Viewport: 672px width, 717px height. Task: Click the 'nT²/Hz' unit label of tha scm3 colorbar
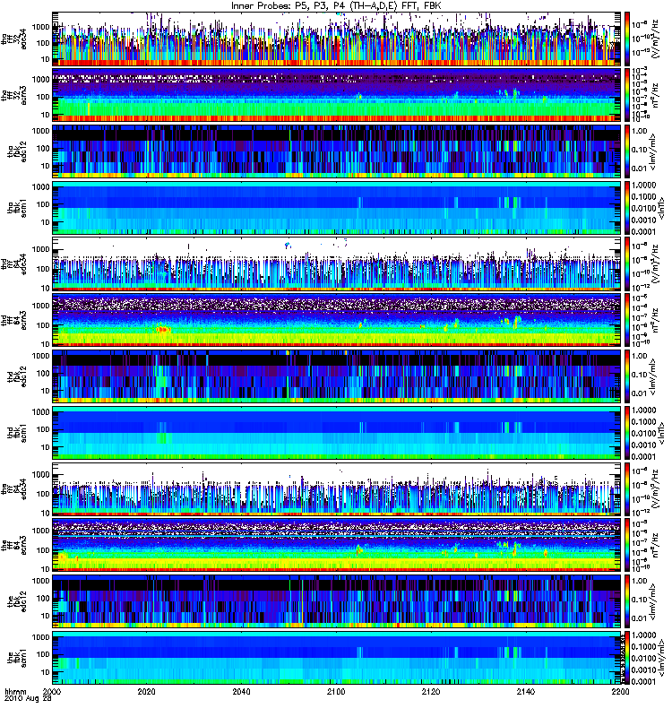point(654,95)
